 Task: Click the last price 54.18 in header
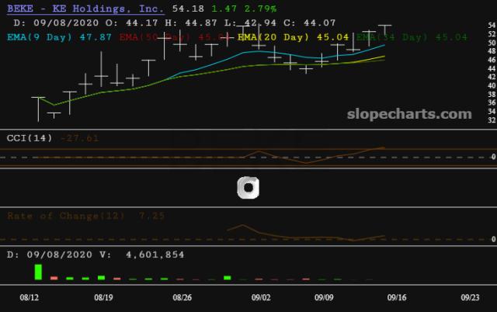coord(188,9)
